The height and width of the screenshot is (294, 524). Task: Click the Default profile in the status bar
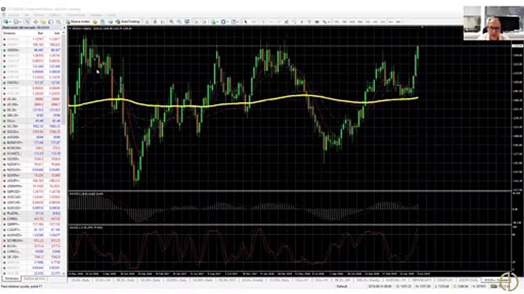[x=341, y=287]
